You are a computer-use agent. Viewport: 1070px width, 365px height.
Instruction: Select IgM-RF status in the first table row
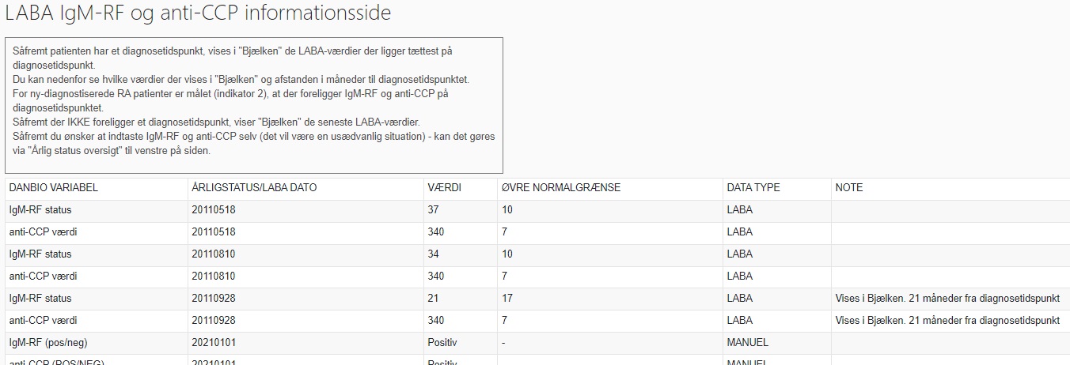pos(40,210)
